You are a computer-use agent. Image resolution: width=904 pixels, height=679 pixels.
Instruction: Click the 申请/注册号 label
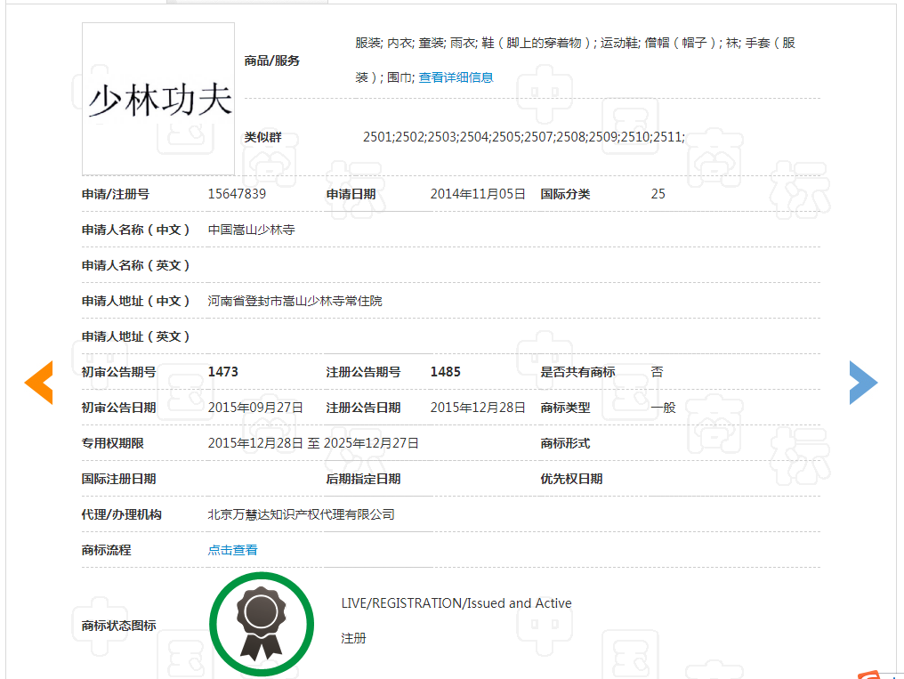point(116,194)
